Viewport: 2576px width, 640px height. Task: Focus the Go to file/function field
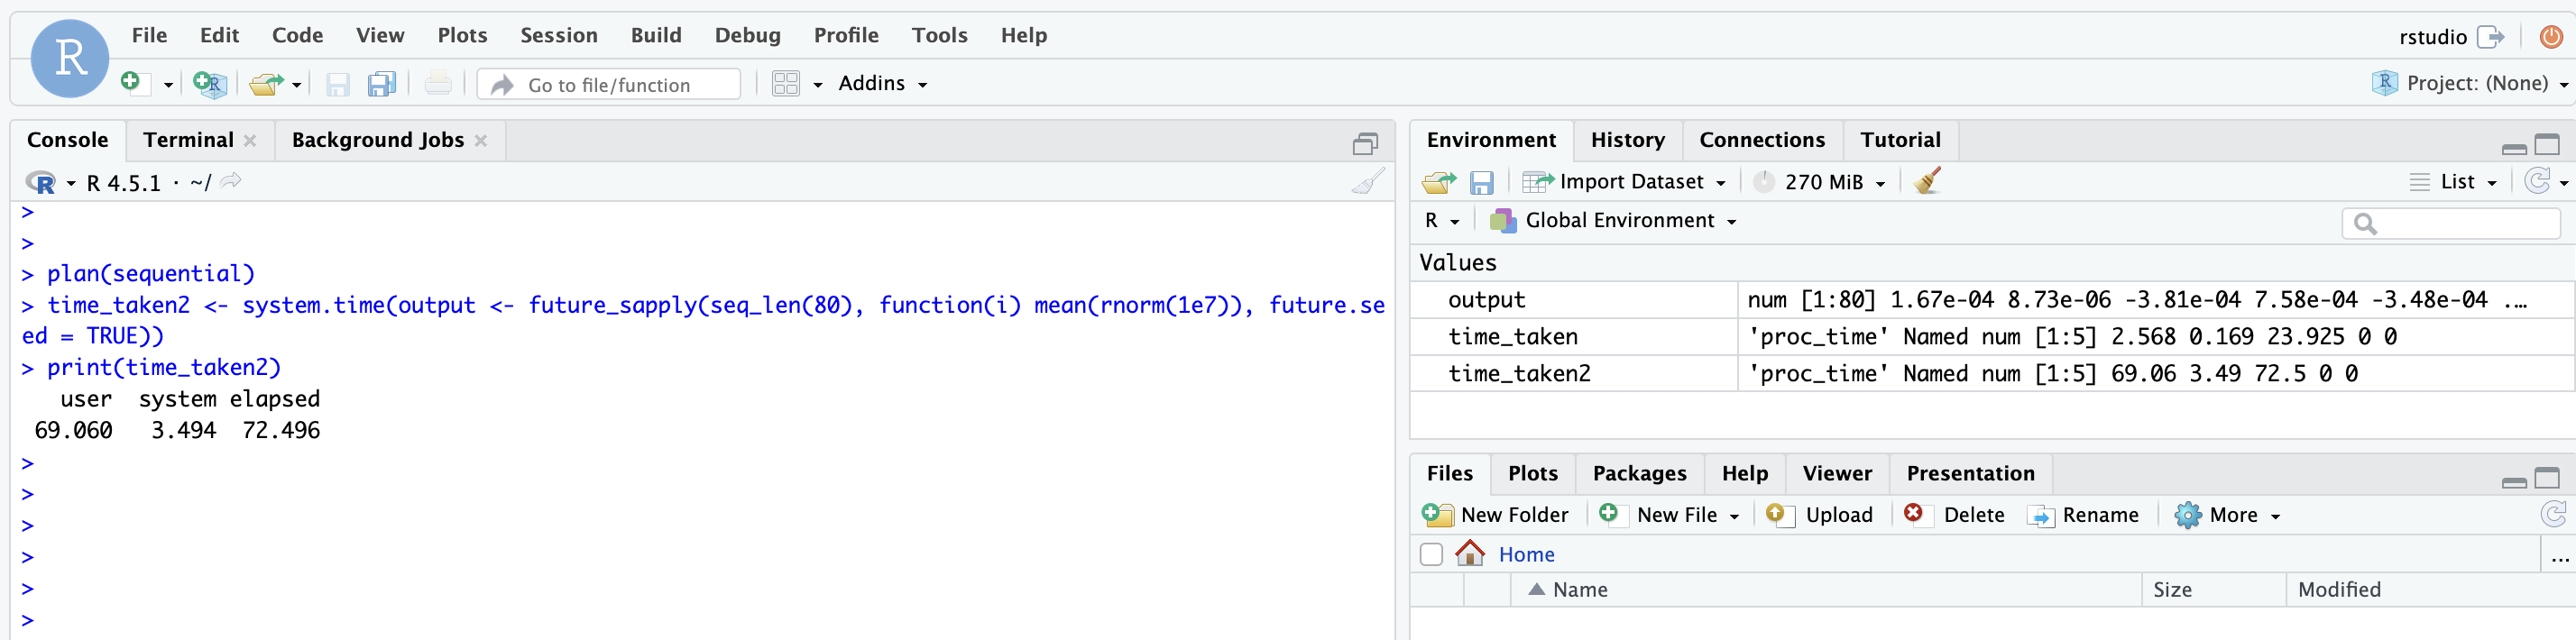(x=609, y=85)
